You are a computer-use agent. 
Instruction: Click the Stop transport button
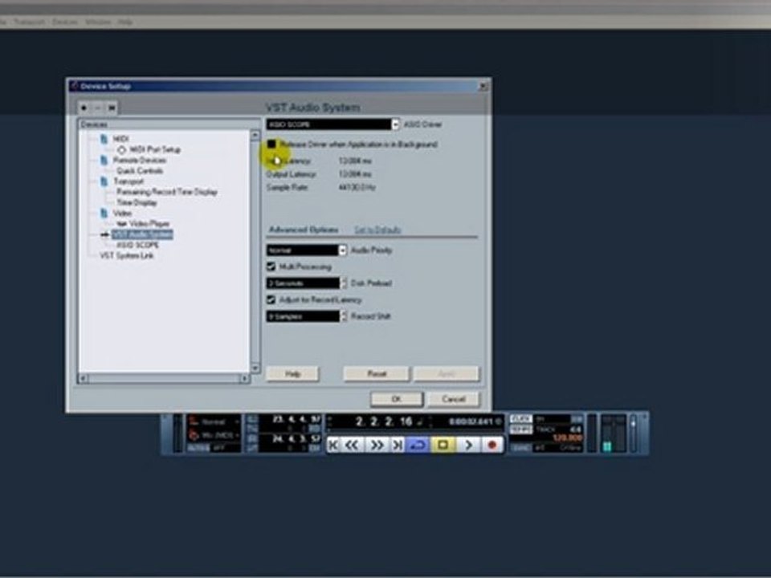coord(443,445)
